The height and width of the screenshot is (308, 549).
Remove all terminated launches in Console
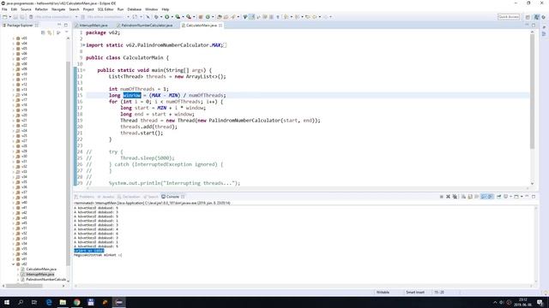(455, 197)
